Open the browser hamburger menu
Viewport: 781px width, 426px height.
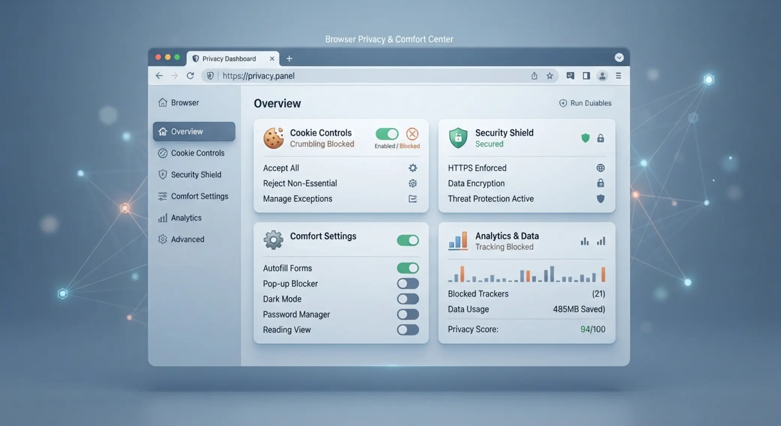(618, 76)
